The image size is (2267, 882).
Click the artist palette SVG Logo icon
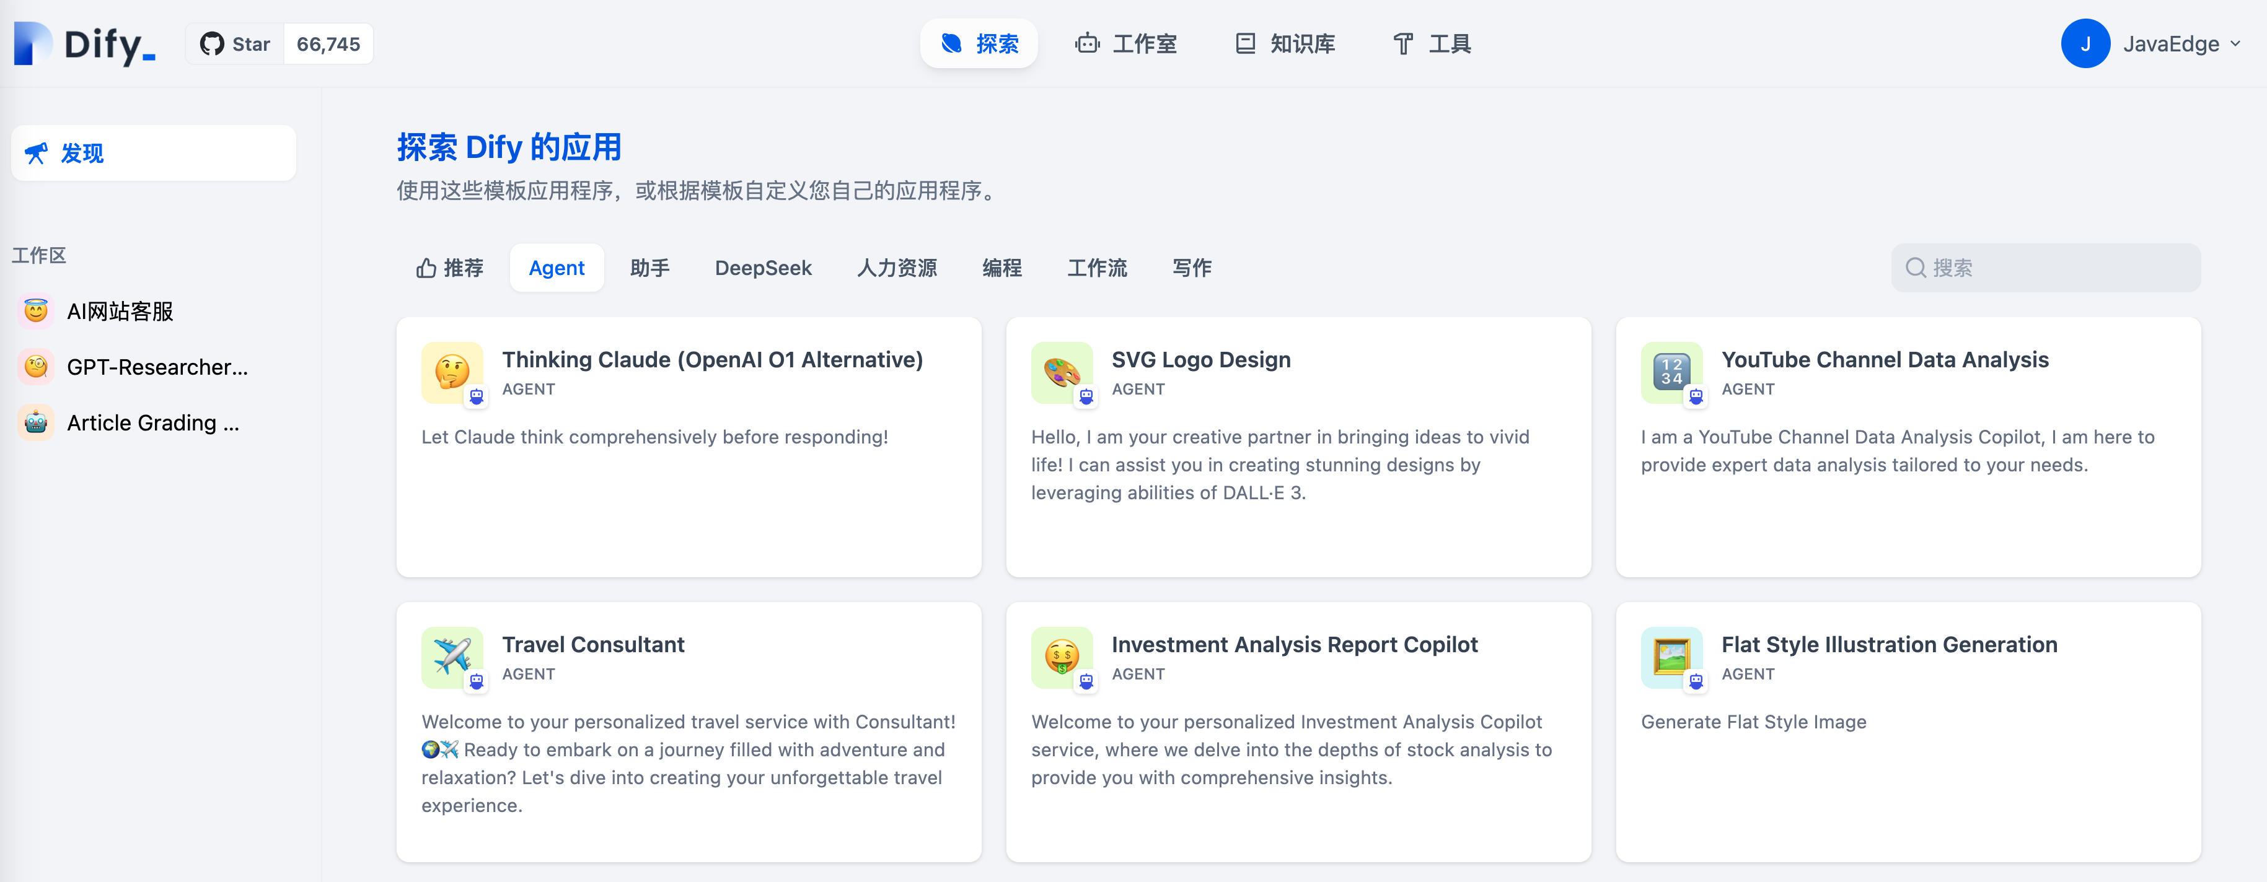[x=1062, y=372]
